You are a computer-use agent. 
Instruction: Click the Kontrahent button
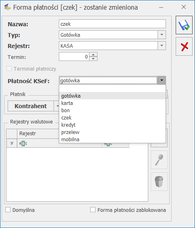pyautogui.click(x=31, y=106)
